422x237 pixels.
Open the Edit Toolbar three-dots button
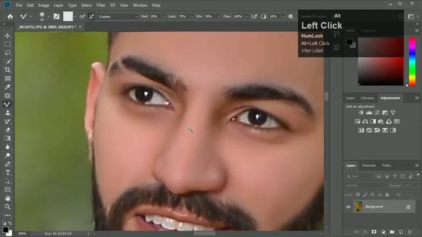click(x=7, y=215)
